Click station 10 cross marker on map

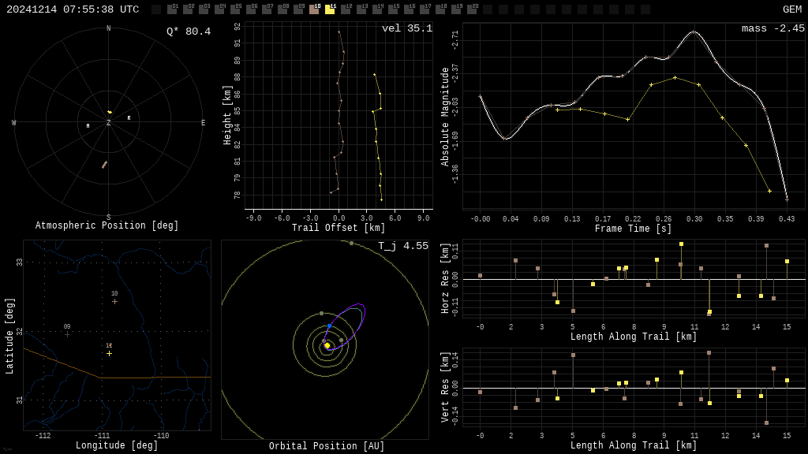114,301
